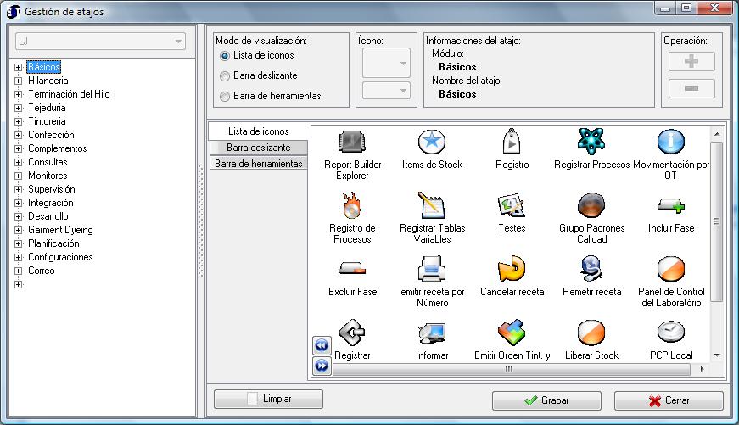The image size is (739, 425).
Task: Open the Cancelar receta icon
Action: (x=512, y=269)
